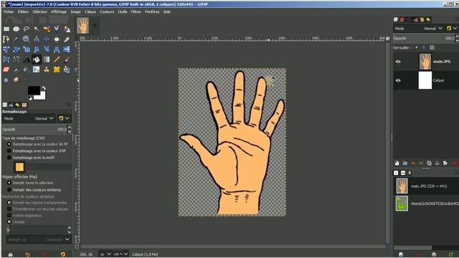
Task: Open the Édition menu
Action: [x=23, y=12]
